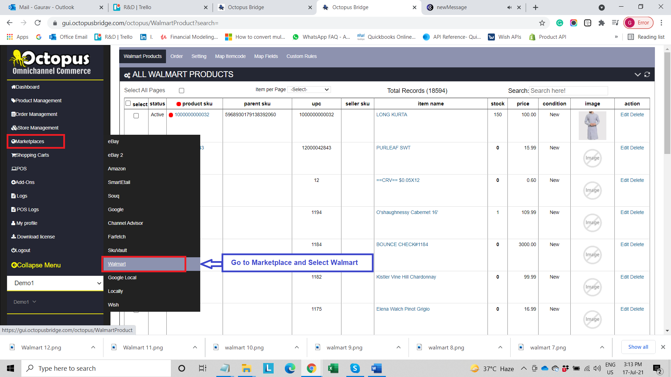Click the browser back arrow
Viewport: 671px width, 377px height.
tap(9, 23)
